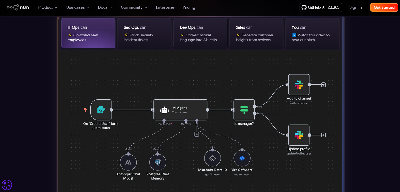Select the IT Ops can tab

coord(88,33)
